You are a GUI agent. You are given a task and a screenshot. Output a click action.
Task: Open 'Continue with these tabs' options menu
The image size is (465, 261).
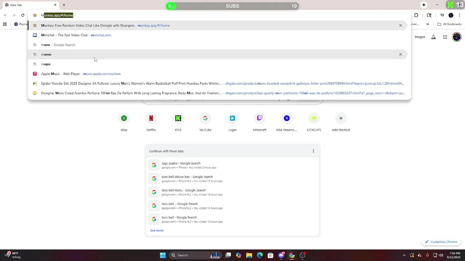coord(313,151)
